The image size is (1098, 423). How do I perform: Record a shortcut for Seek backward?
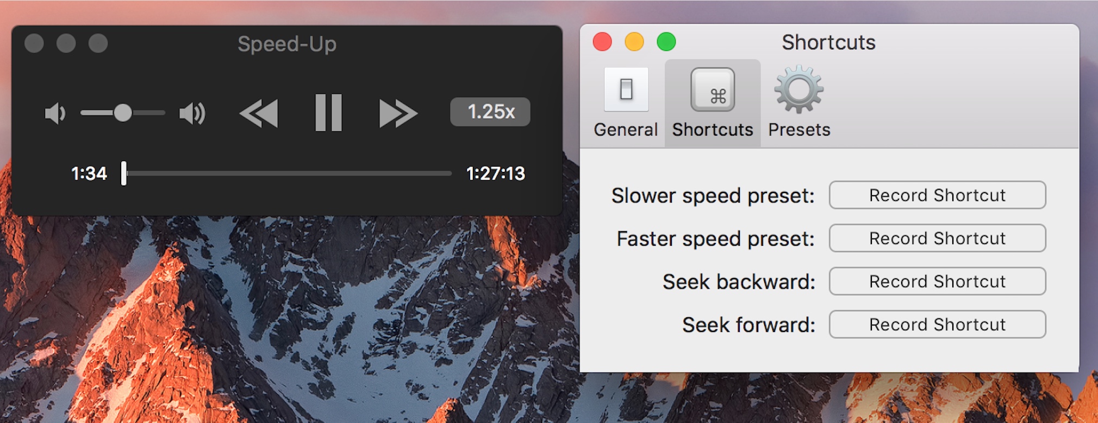point(937,281)
